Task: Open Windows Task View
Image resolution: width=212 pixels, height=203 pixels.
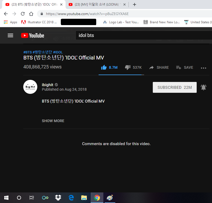Action: pyautogui.click(x=32, y=198)
